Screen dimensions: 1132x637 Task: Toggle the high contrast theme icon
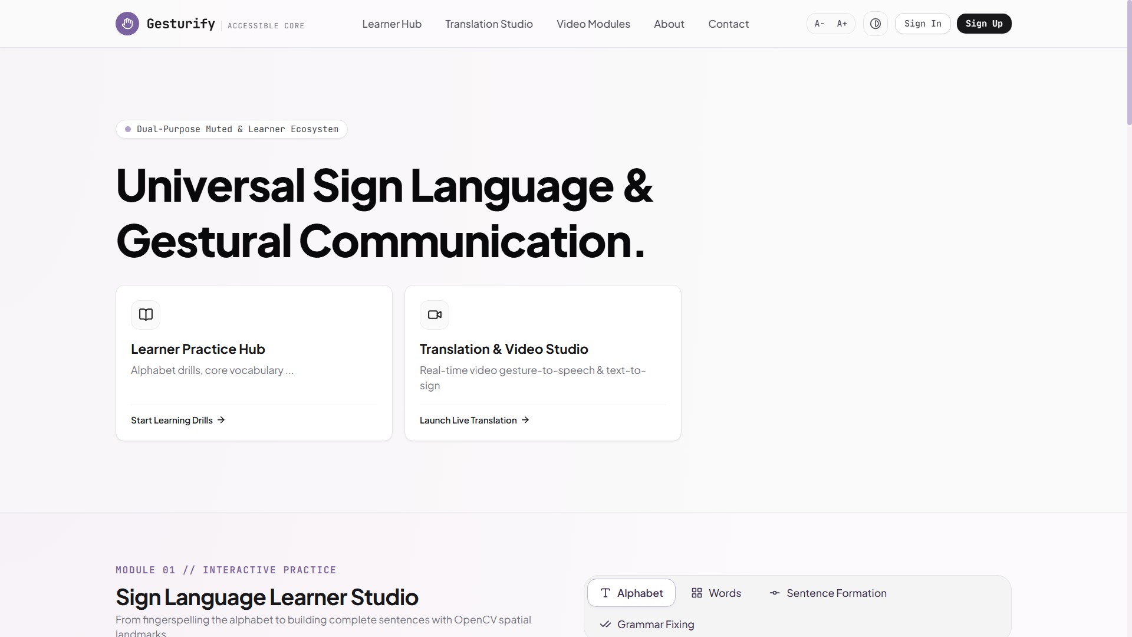tap(876, 24)
